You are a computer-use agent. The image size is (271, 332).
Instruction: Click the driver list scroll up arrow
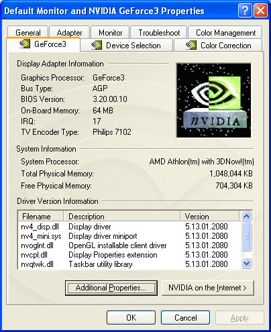point(246,216)
